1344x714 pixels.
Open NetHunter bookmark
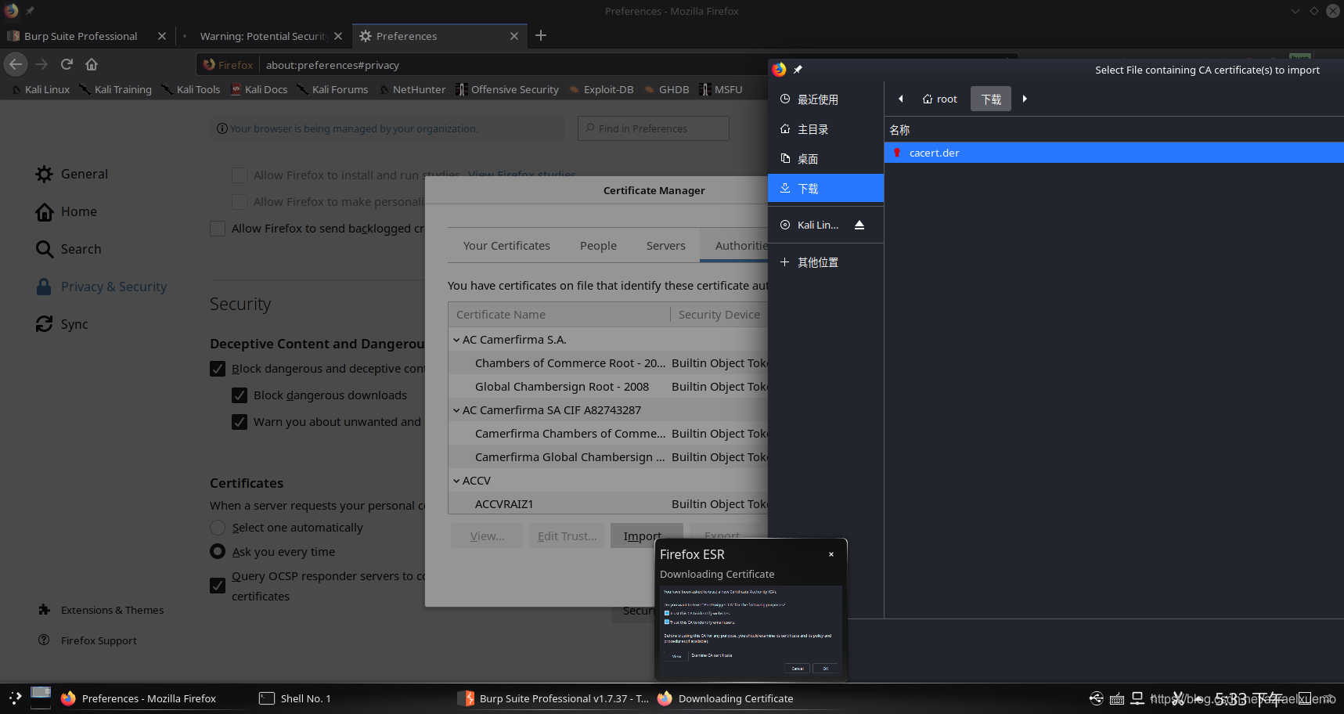[412, 89]
